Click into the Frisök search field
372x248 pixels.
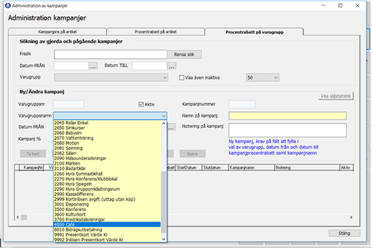point(110,54)
